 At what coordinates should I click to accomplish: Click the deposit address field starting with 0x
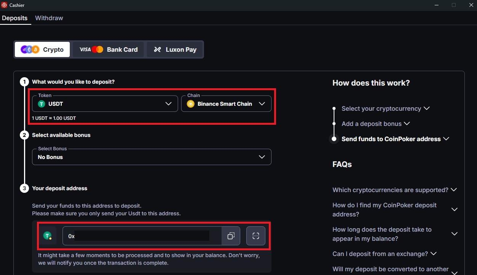click(142, 236)
